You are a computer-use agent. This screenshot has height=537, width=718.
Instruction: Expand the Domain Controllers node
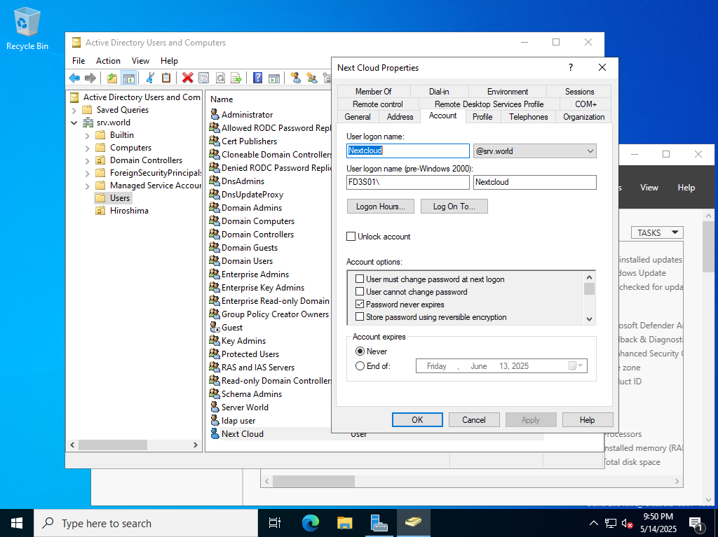[x=88, y=160]
